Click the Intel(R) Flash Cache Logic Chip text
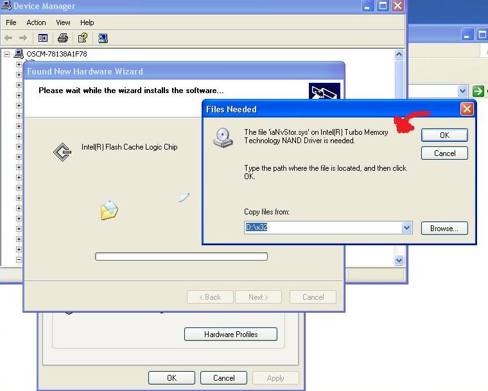Viewport: 488px width, 391px height. coord(130,147)
